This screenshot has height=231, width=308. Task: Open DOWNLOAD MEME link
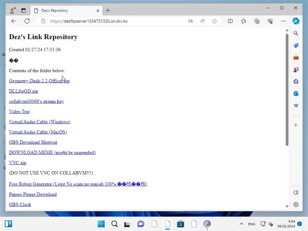point(52,152)
